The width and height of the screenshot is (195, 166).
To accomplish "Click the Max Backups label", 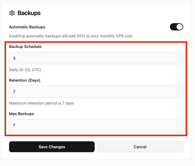I will [x=21, y=114].
